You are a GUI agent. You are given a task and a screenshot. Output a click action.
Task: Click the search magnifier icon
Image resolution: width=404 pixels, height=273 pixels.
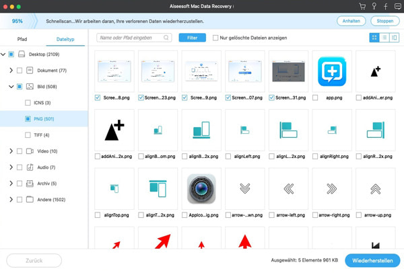(166, 38)
